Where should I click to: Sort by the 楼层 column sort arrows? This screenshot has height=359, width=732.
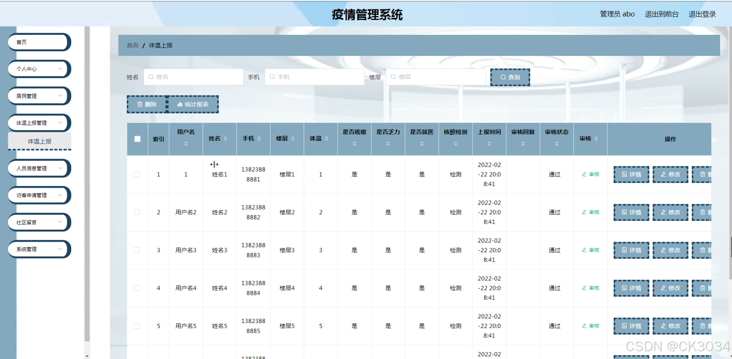click(293, 139)
